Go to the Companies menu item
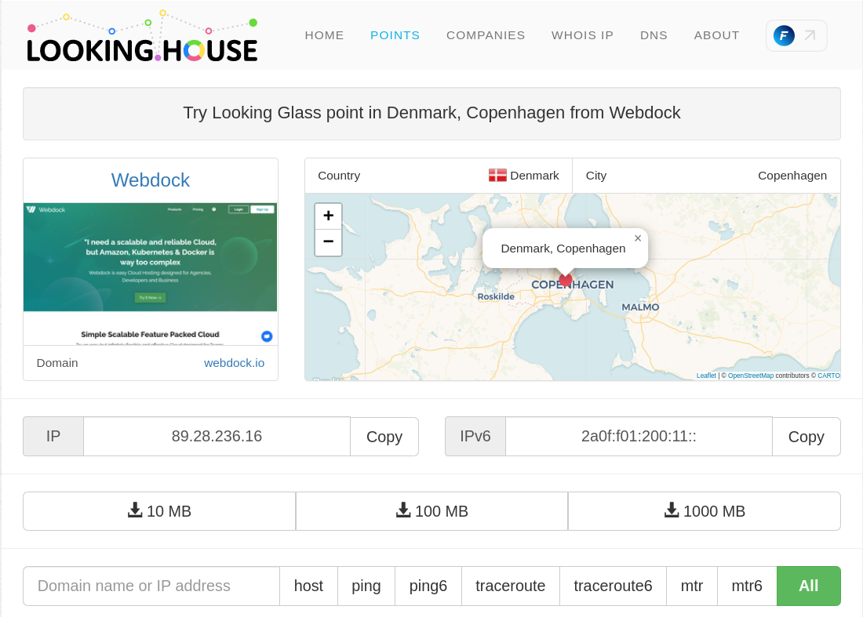863x617 pixels. point(486,35)
